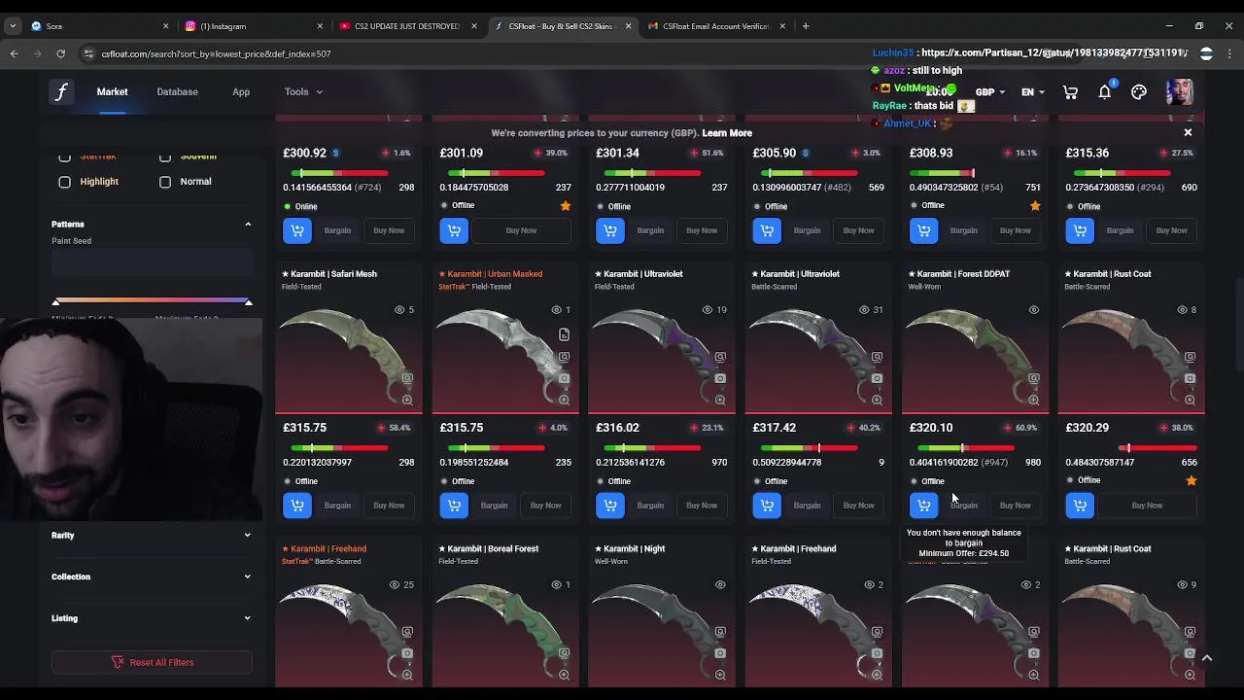Add £320.10 Forest DDPAT Karambit to cart
The height and width of the screenshot is (700, 1244).
(x=923, y=505)
